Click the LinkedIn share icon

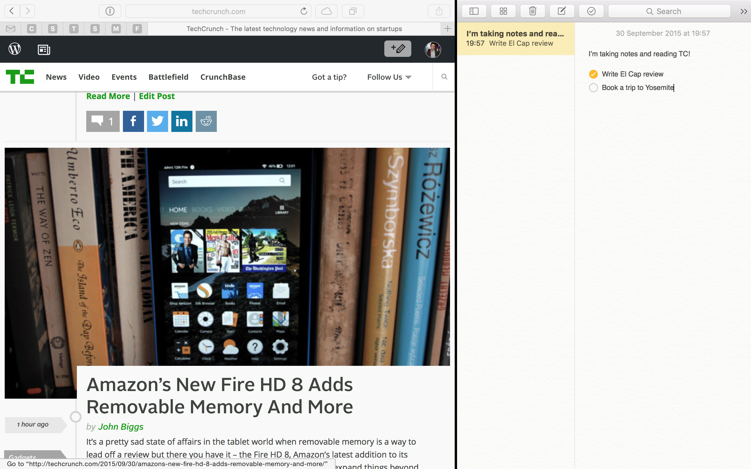click(182, 121)
